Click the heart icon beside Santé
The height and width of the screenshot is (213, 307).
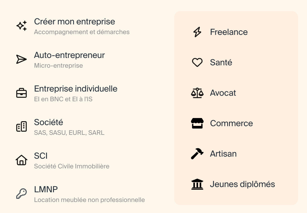tap(197, 62)
